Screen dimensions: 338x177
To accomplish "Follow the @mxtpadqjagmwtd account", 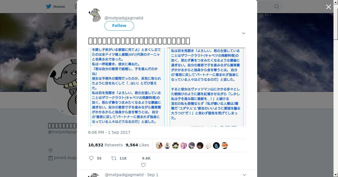I will [x=119, y=26].
